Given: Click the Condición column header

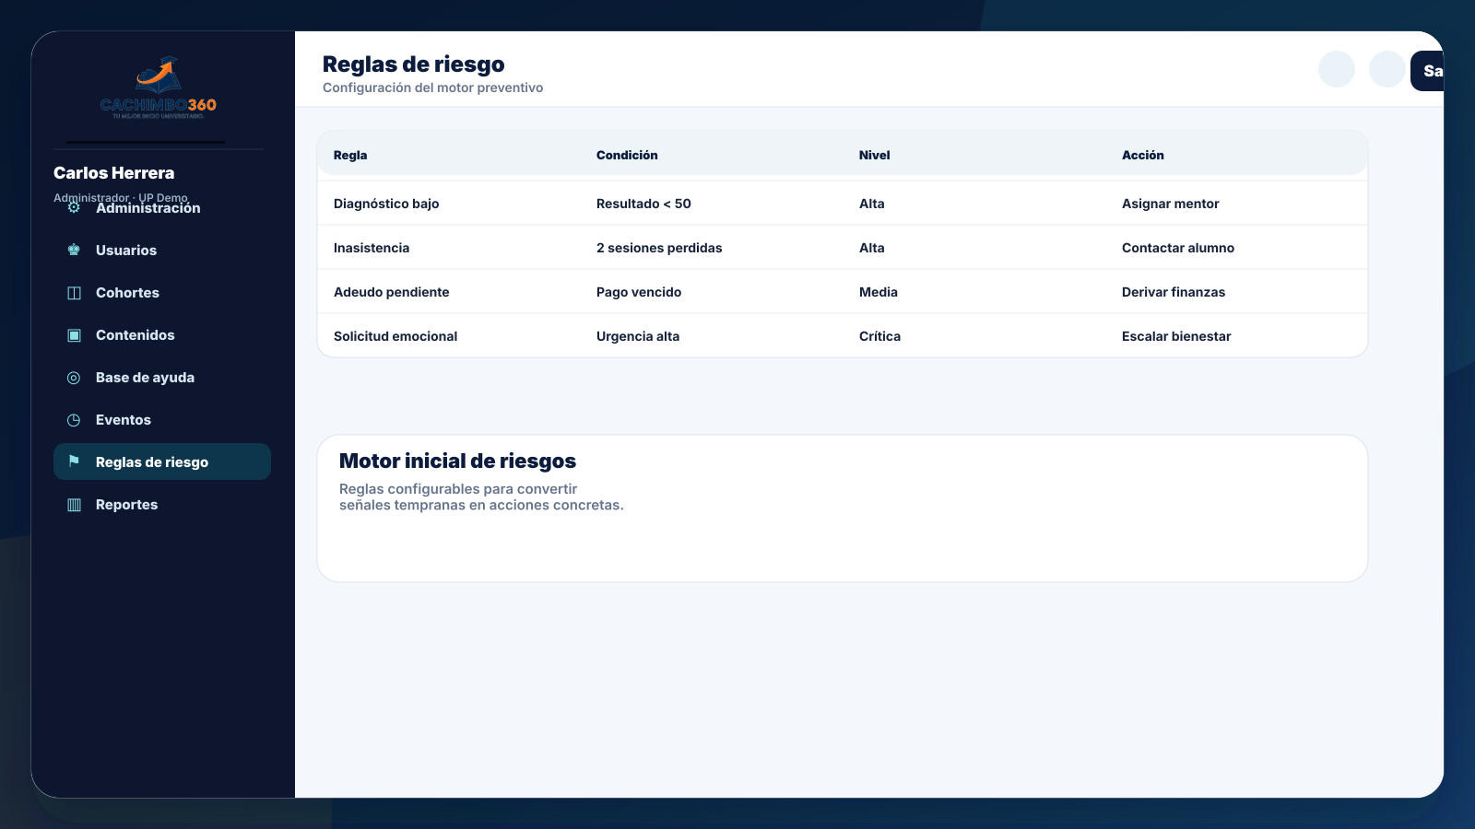Looking at the screenshot, I should point(627,155).
